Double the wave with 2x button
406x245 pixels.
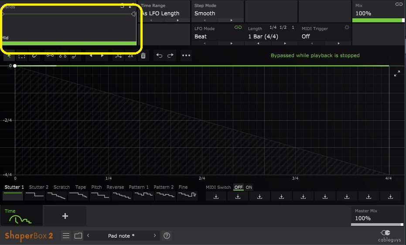click(x=131, y=55)
